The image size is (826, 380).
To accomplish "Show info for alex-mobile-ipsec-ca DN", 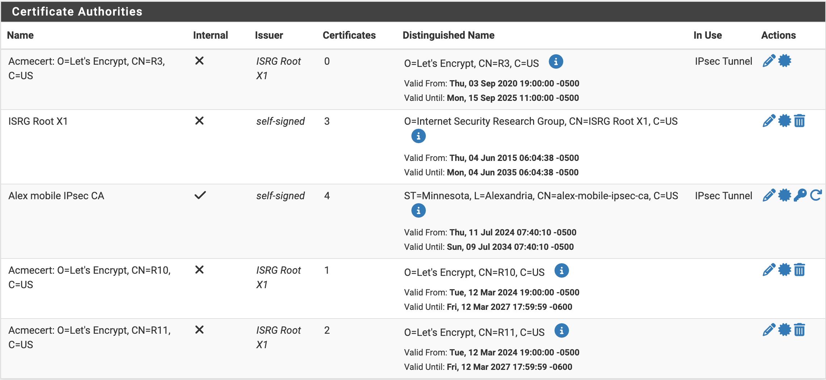I will coord(418,211).
